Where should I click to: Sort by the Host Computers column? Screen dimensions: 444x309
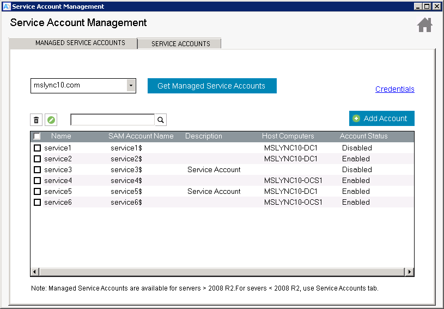tap(288, 136)
